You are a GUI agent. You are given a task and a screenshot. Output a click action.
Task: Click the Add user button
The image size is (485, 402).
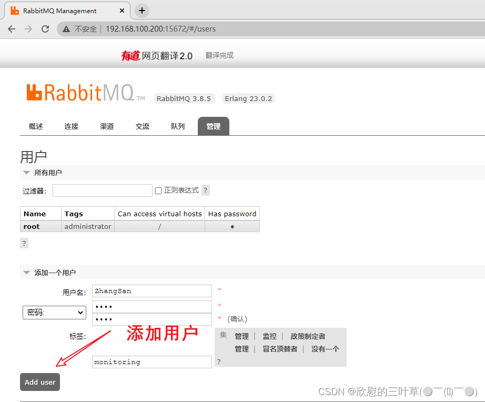pos(40,382)
